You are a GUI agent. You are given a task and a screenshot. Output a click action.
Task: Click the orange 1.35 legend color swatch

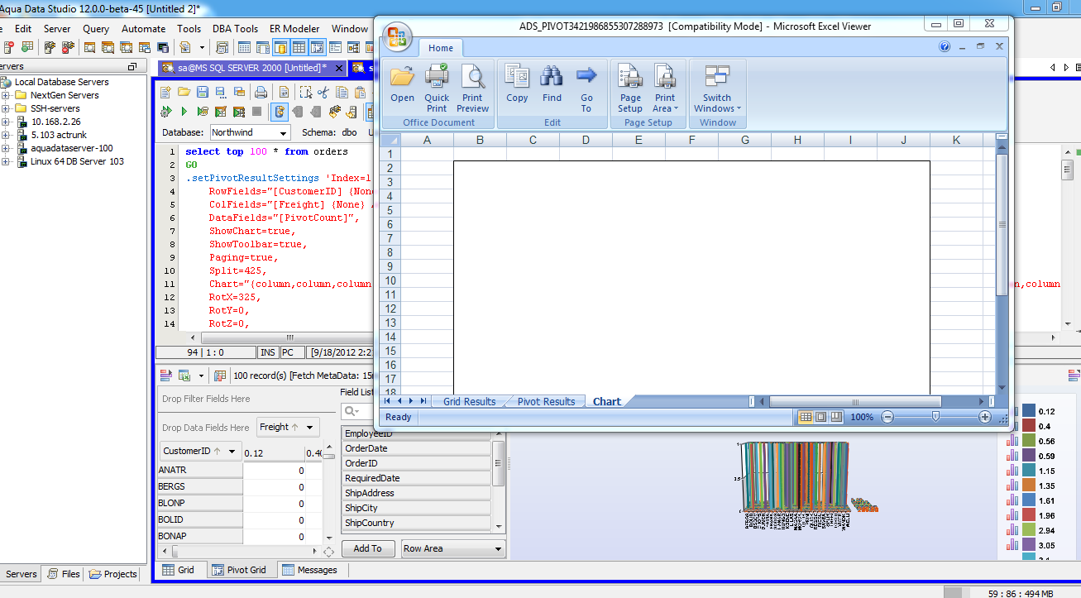pyautogui.click(x=1029, y=486)
